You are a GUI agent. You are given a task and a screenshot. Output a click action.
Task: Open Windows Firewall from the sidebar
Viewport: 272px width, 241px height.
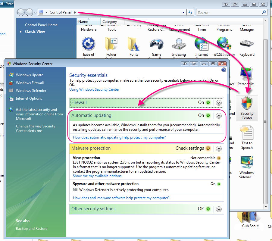[30, 83]
